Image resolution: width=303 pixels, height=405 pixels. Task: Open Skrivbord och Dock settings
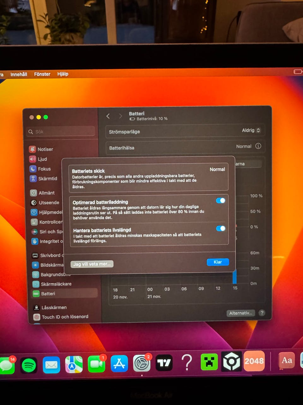coord(48,255)
